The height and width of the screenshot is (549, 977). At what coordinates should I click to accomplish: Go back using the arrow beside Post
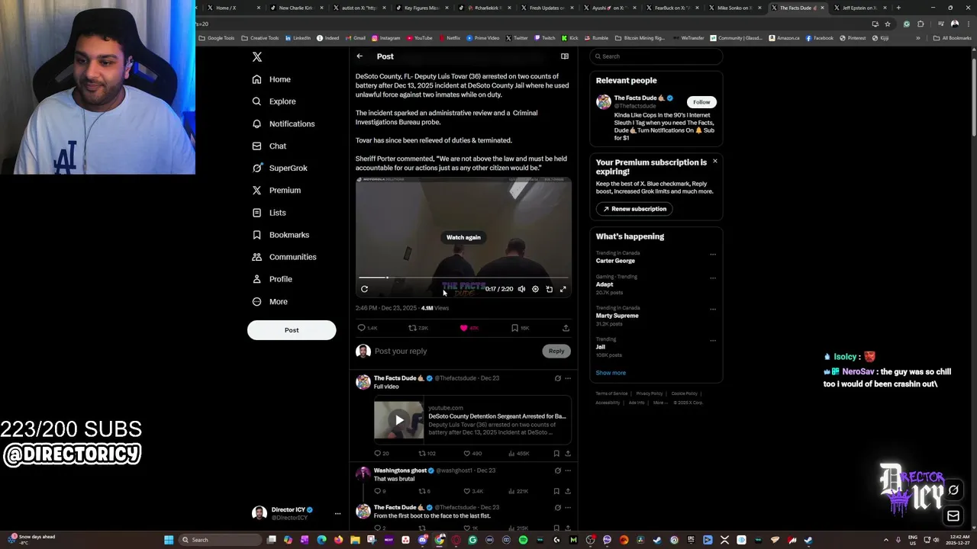click(360, 56)
